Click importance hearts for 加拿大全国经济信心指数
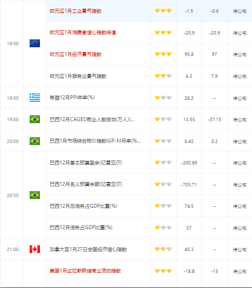 [x=163, y=249]
